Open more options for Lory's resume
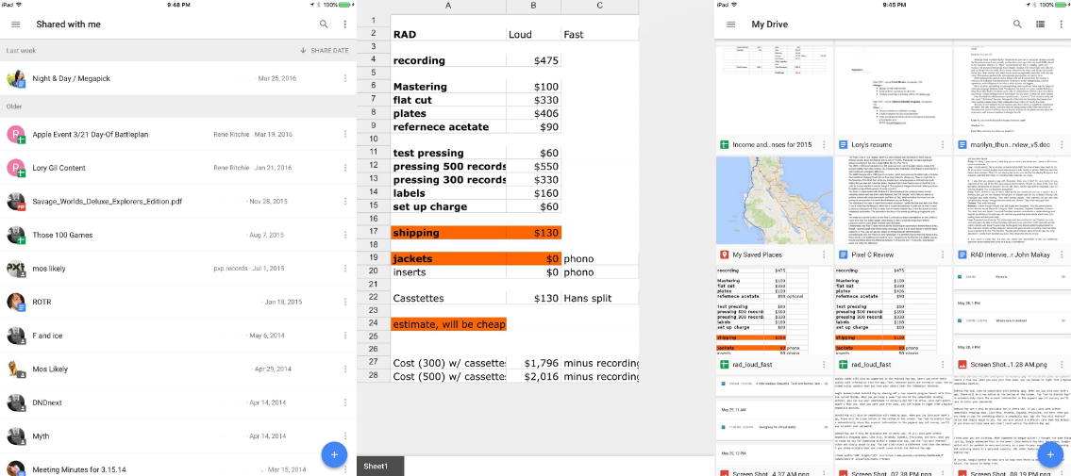Screen dimensions: 1071x476 coord(942,144)
